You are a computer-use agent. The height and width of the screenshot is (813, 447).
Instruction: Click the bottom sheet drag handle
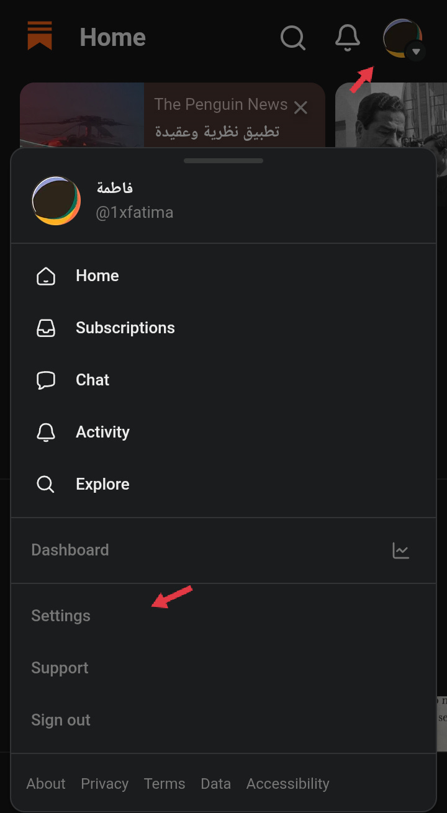click(223, 161)
